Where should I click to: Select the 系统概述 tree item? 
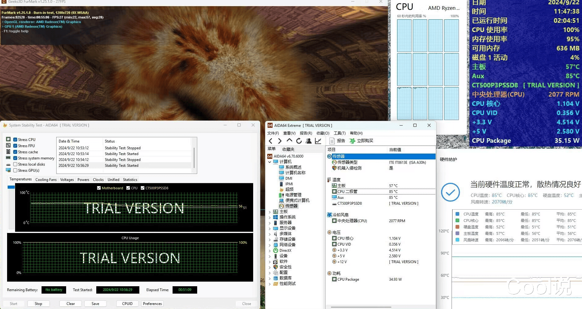click(x=293, y=167)
